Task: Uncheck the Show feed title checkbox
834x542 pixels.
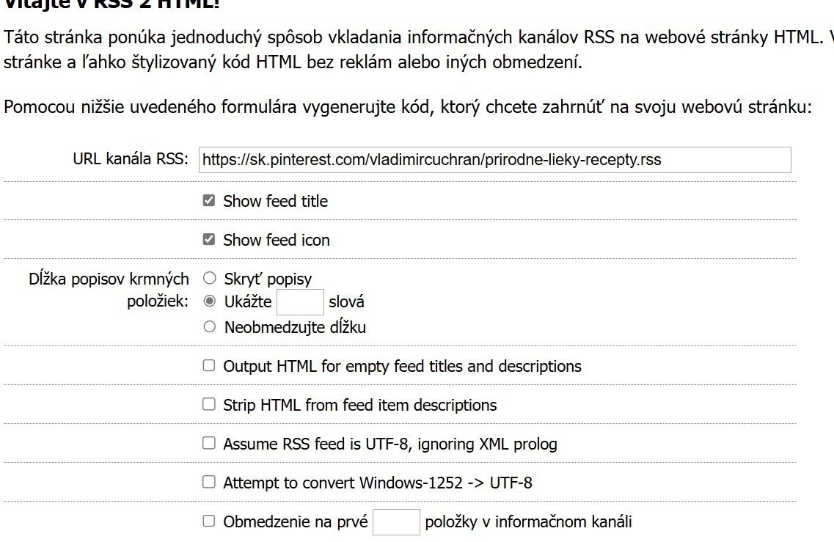Action: [209, 200]
